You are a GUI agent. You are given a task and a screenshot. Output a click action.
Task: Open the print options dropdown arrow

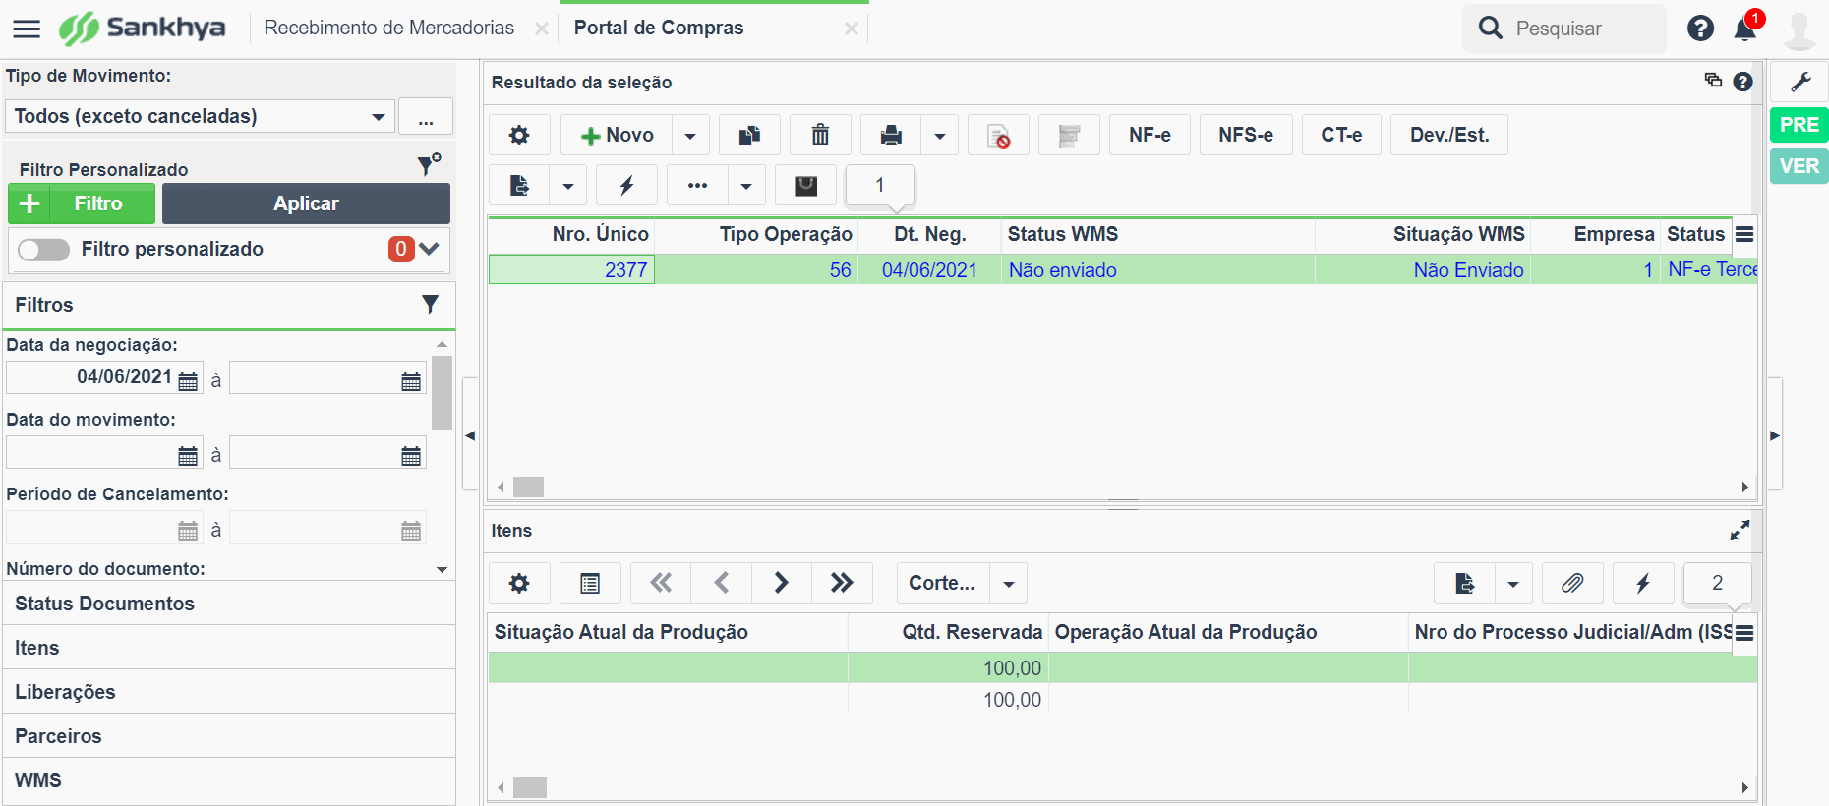[x=939, y=135]
